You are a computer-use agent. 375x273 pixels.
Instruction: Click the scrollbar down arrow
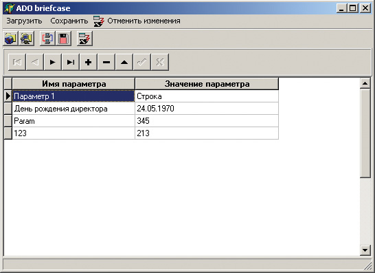(365, 250)
